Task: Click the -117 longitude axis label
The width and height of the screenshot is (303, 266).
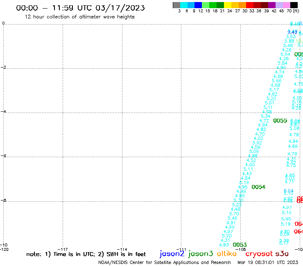Action: point(63,249)
